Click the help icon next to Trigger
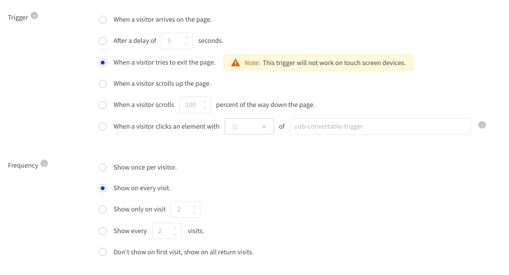Screen dimensions: 509x275 tap(34, 16)
